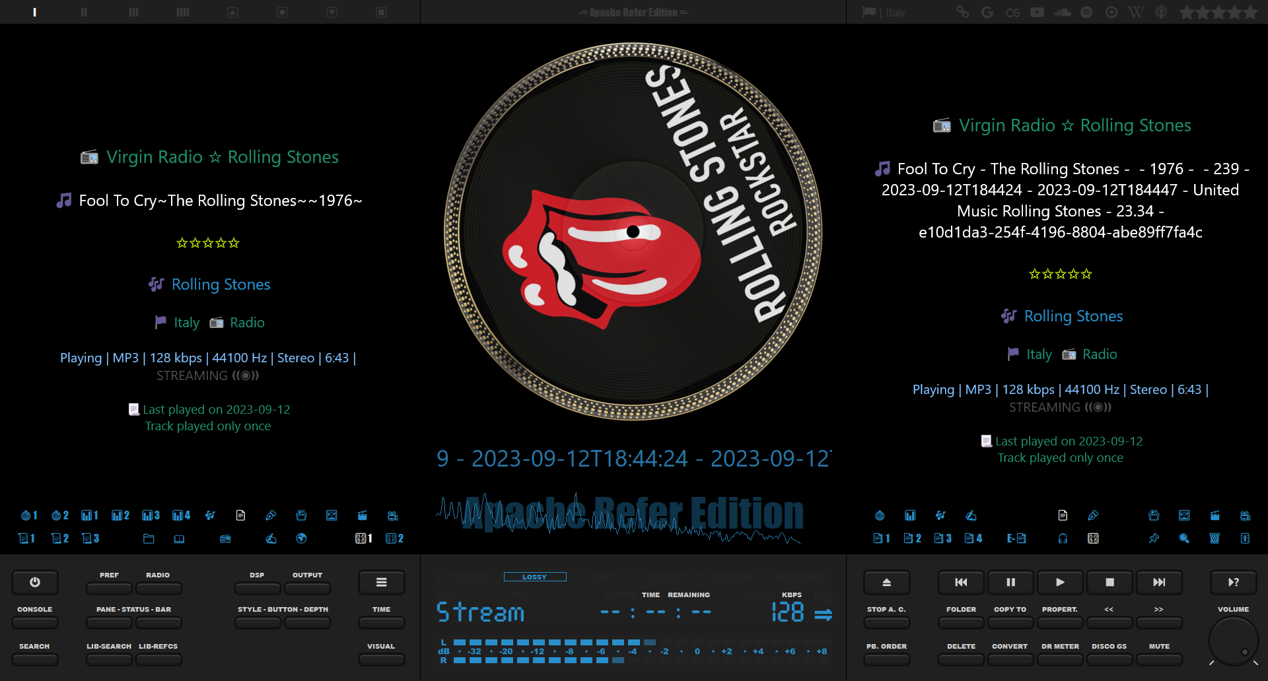Select disco ball 2 icon in left panel
The height and width of the screenshot is (681, 1268).
tap(60, 515)
